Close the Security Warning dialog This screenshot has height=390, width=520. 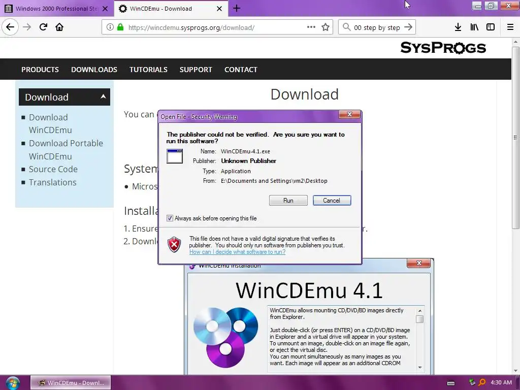click(349, 114)
